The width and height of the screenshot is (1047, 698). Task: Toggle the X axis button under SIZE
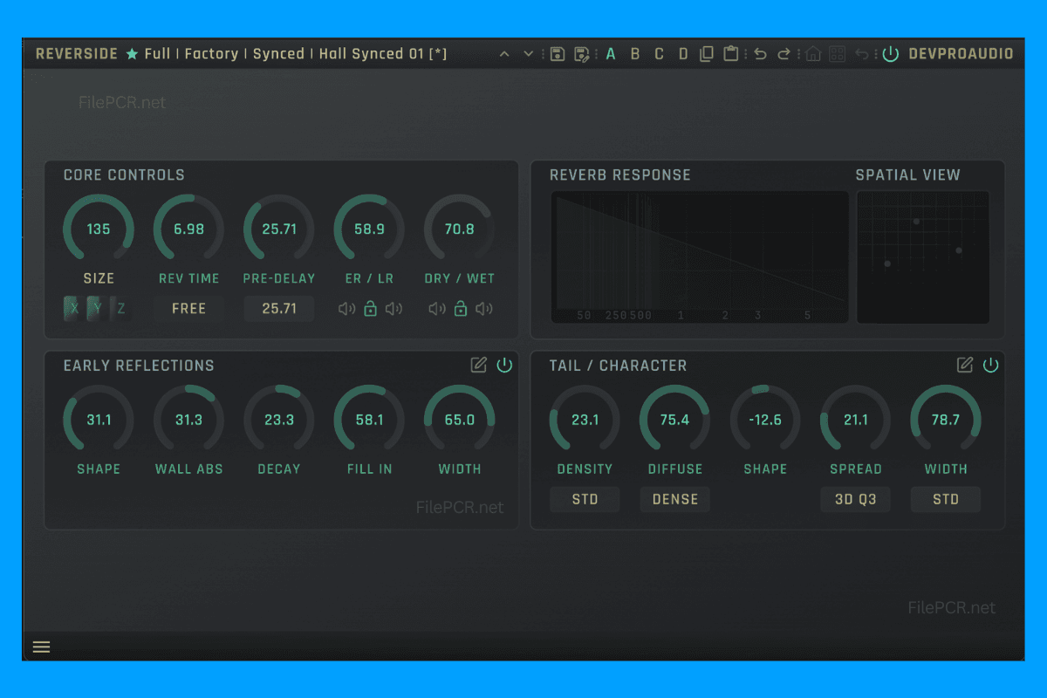pyautogui.click(x=74, y=308)
